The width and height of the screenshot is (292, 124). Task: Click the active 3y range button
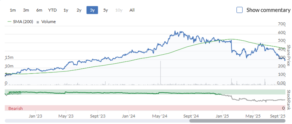point(92,10)
